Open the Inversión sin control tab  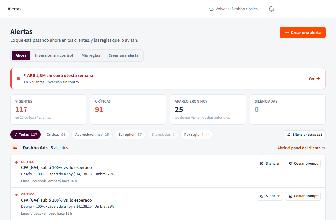tap(54, 55)
